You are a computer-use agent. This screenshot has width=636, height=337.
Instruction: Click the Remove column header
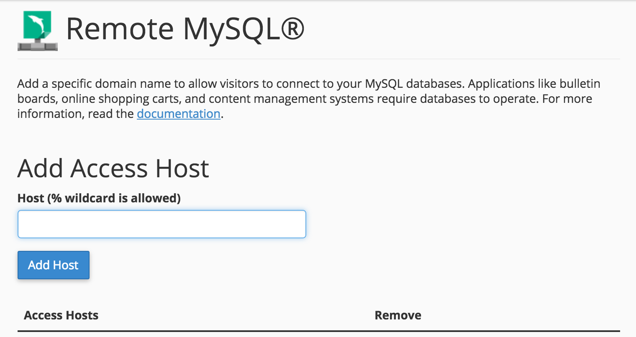(x=398, y=315)
